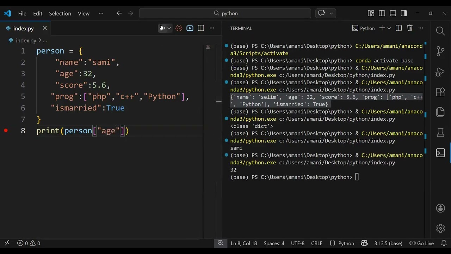Open the Extensions view

pyautogui.click(x=440, y=92)
